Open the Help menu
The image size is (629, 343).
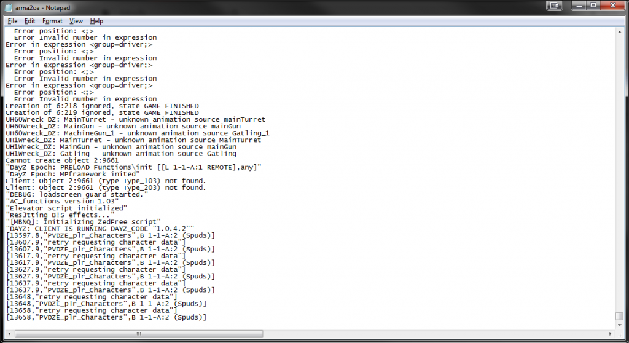[96, 21]
